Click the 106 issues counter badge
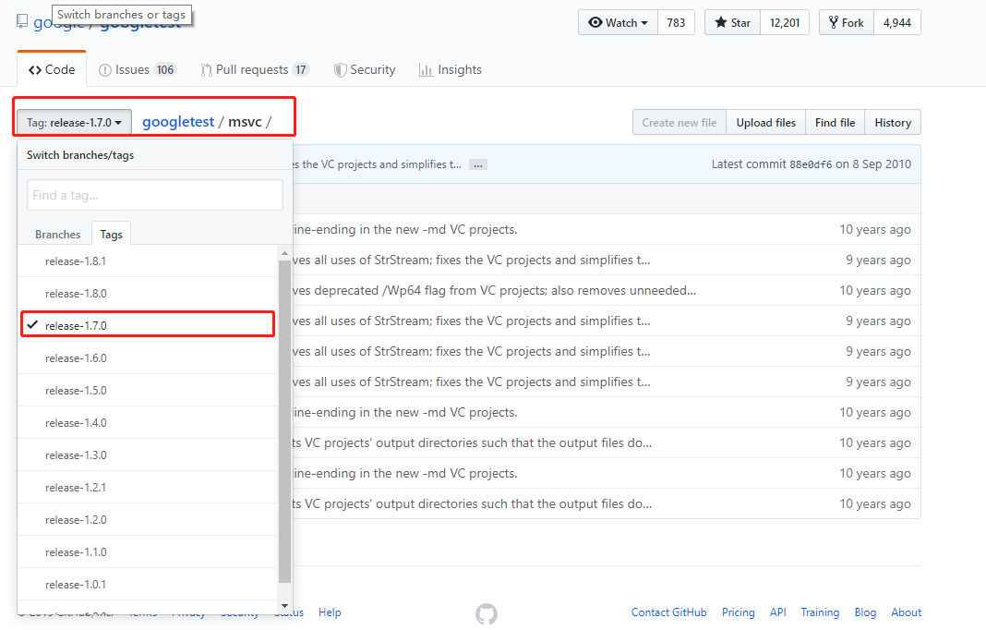986x630 pixels. (x=165, y=70)
